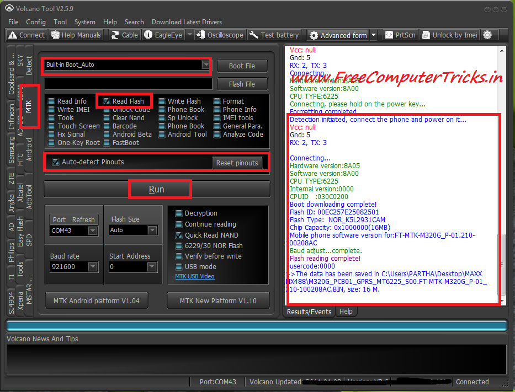Tick the Write IMEI option
The height and width of the screenshot is (392, 515).
pos(51,109)
